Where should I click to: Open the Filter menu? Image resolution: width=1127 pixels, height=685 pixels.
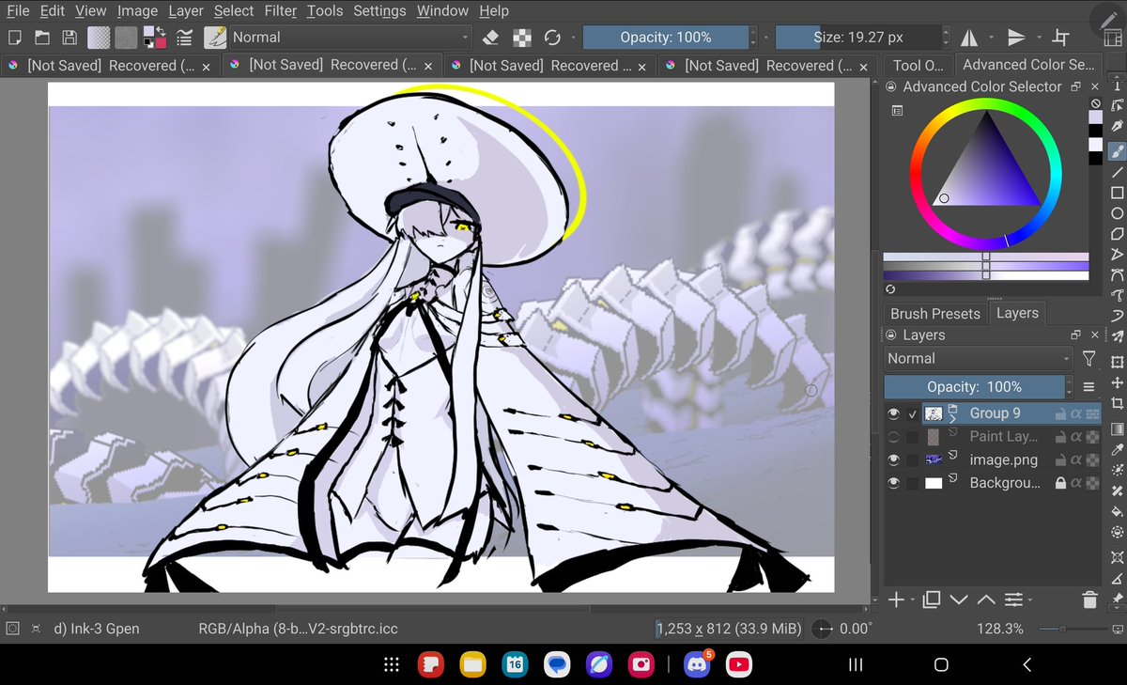click(280, 10)
